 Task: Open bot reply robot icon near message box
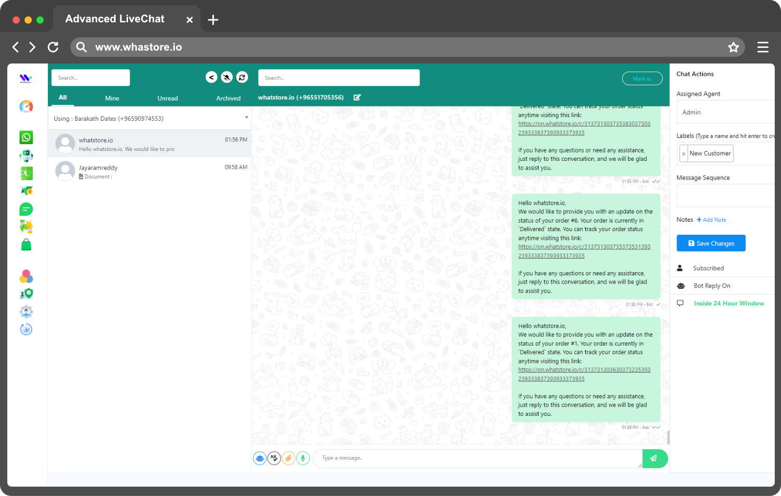pos(259,458)
